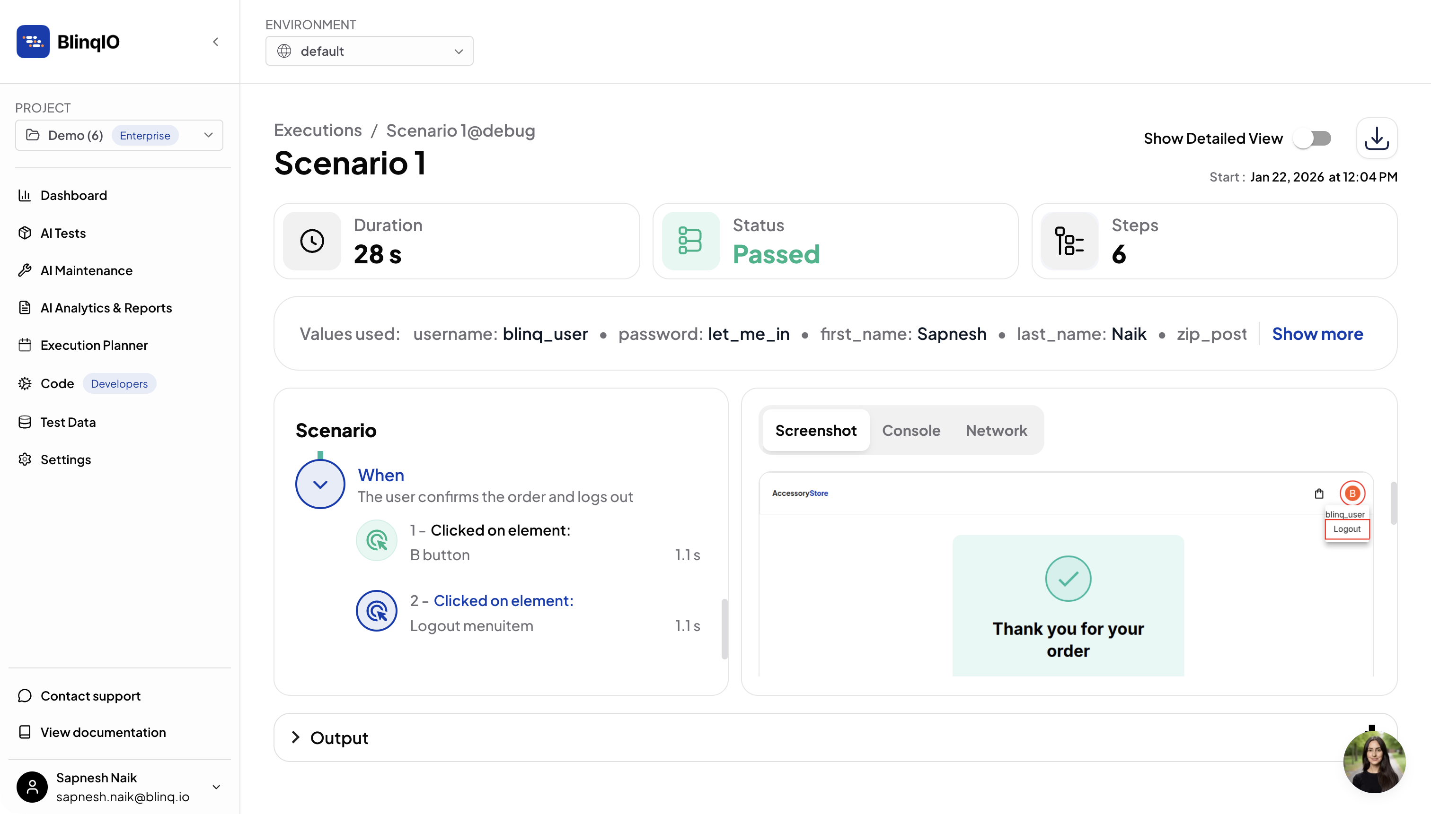Expand the Sapnesh Naik account menu
Image resolution: width=1431 pixels, height=814 pixels.
[216, 787]
